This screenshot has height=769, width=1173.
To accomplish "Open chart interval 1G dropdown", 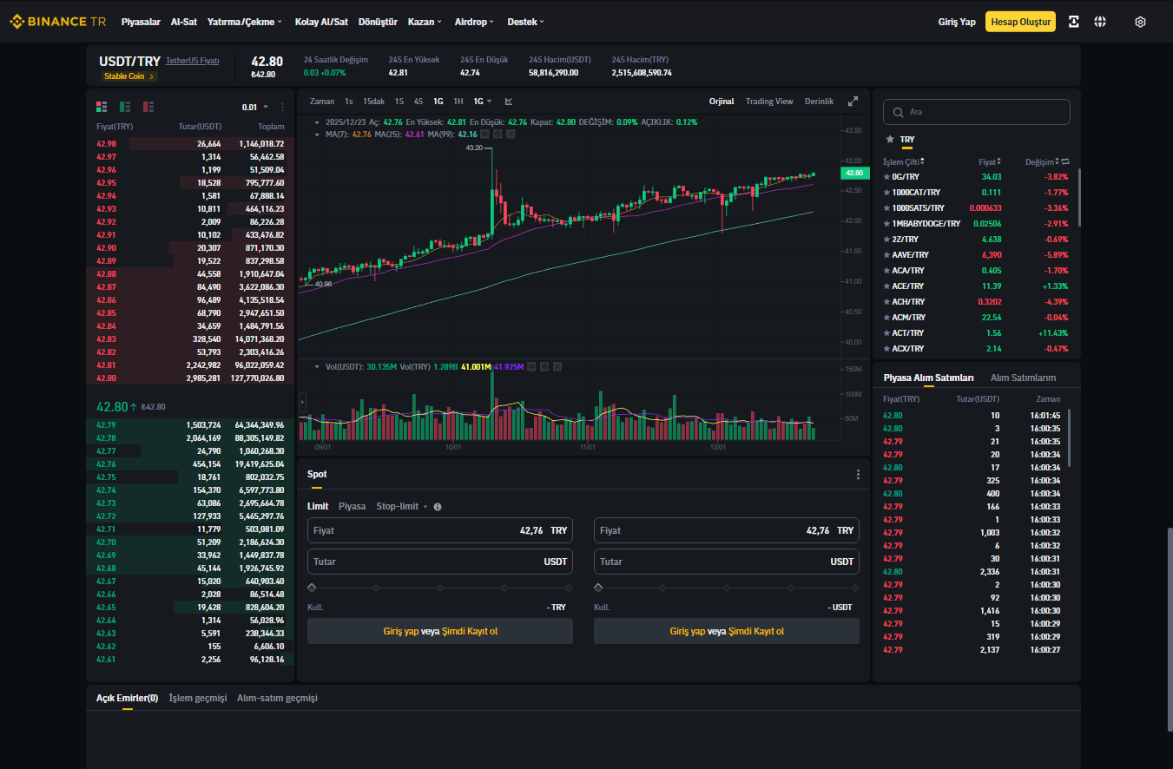I will 483,102.
